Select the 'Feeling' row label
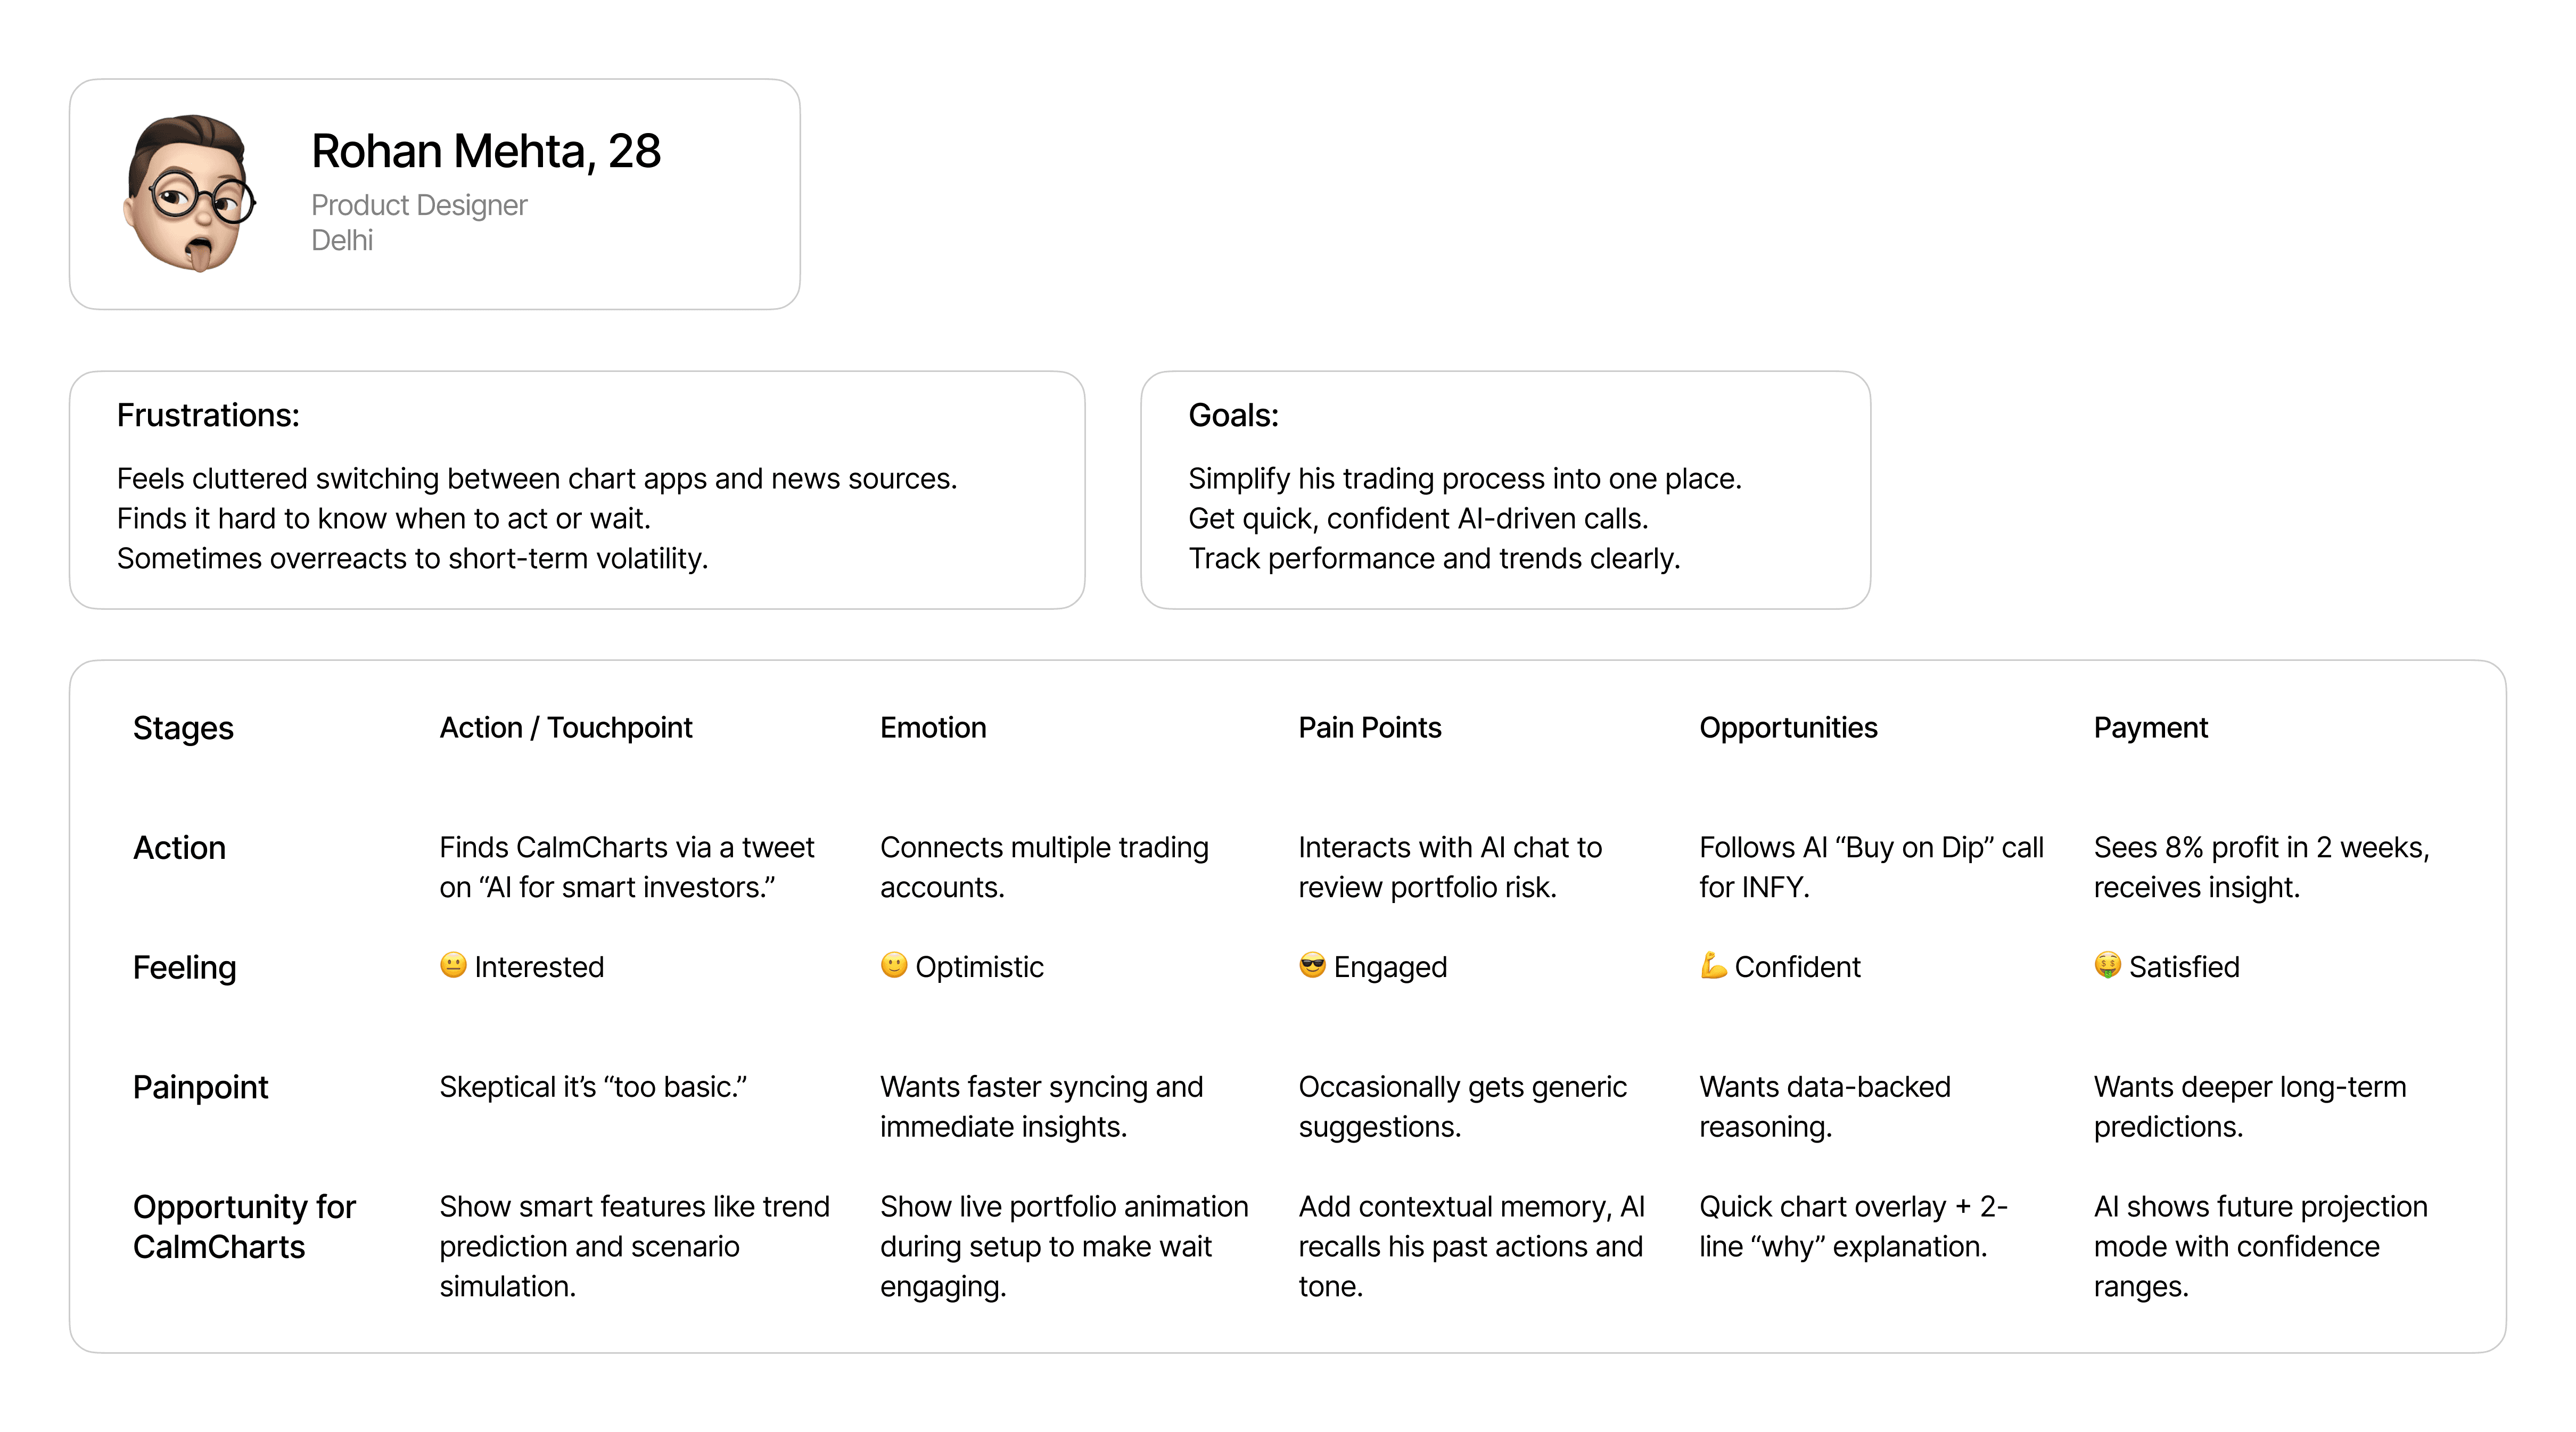The image size is (2576, 1432). coord(185,967)
